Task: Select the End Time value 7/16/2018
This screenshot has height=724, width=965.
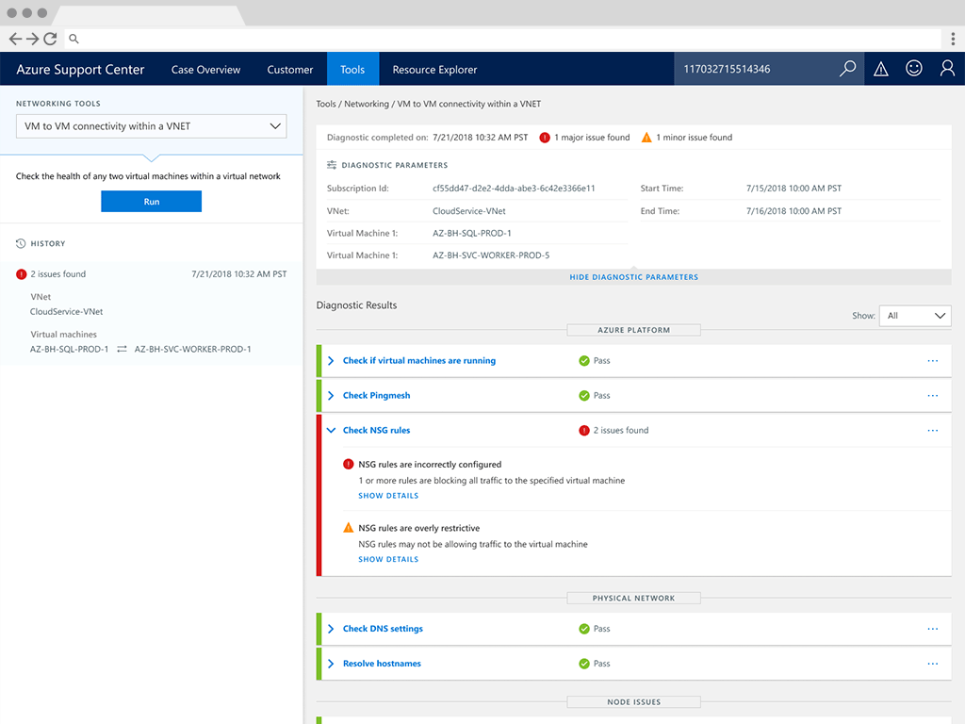Action: coord(793,211)
